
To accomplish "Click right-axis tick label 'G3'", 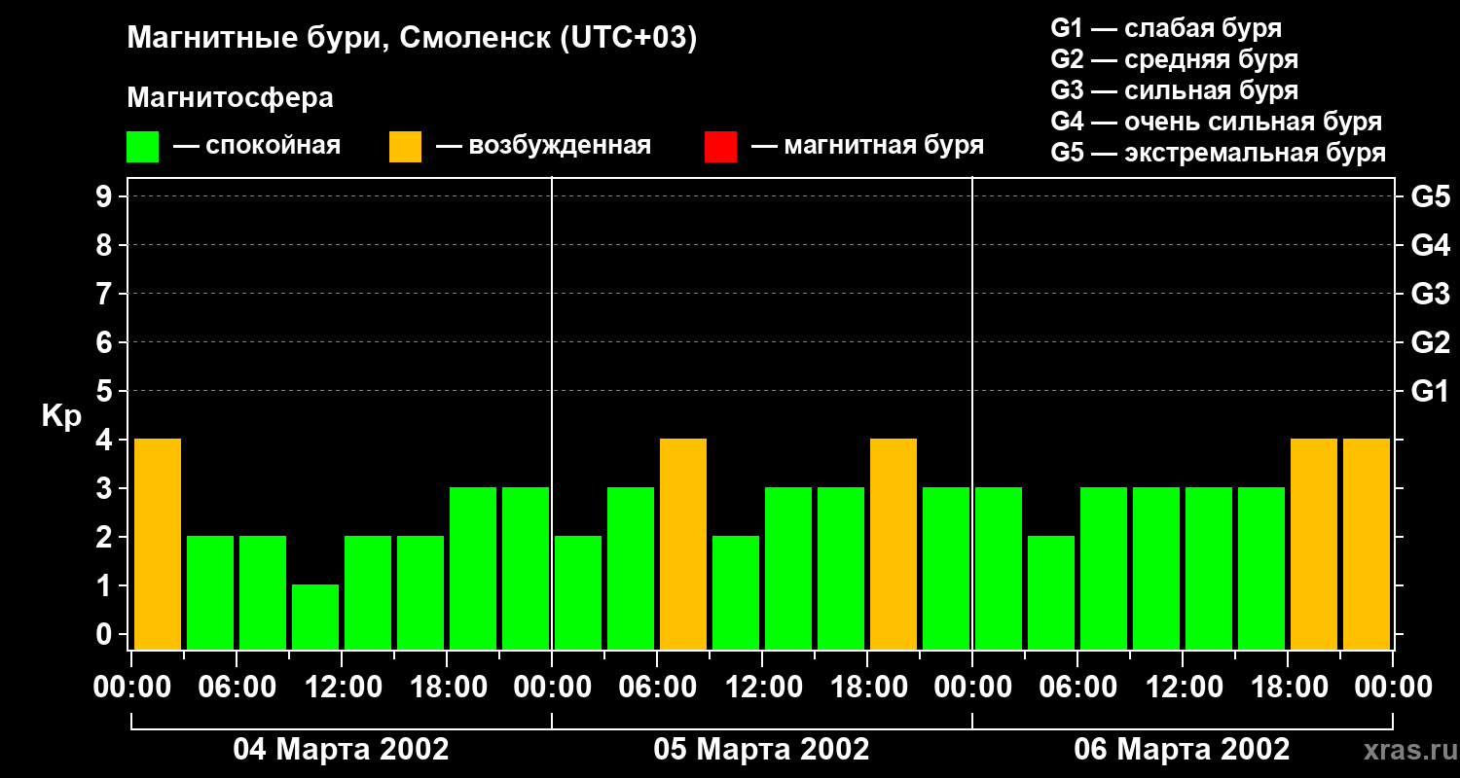I will [1430, 294].
